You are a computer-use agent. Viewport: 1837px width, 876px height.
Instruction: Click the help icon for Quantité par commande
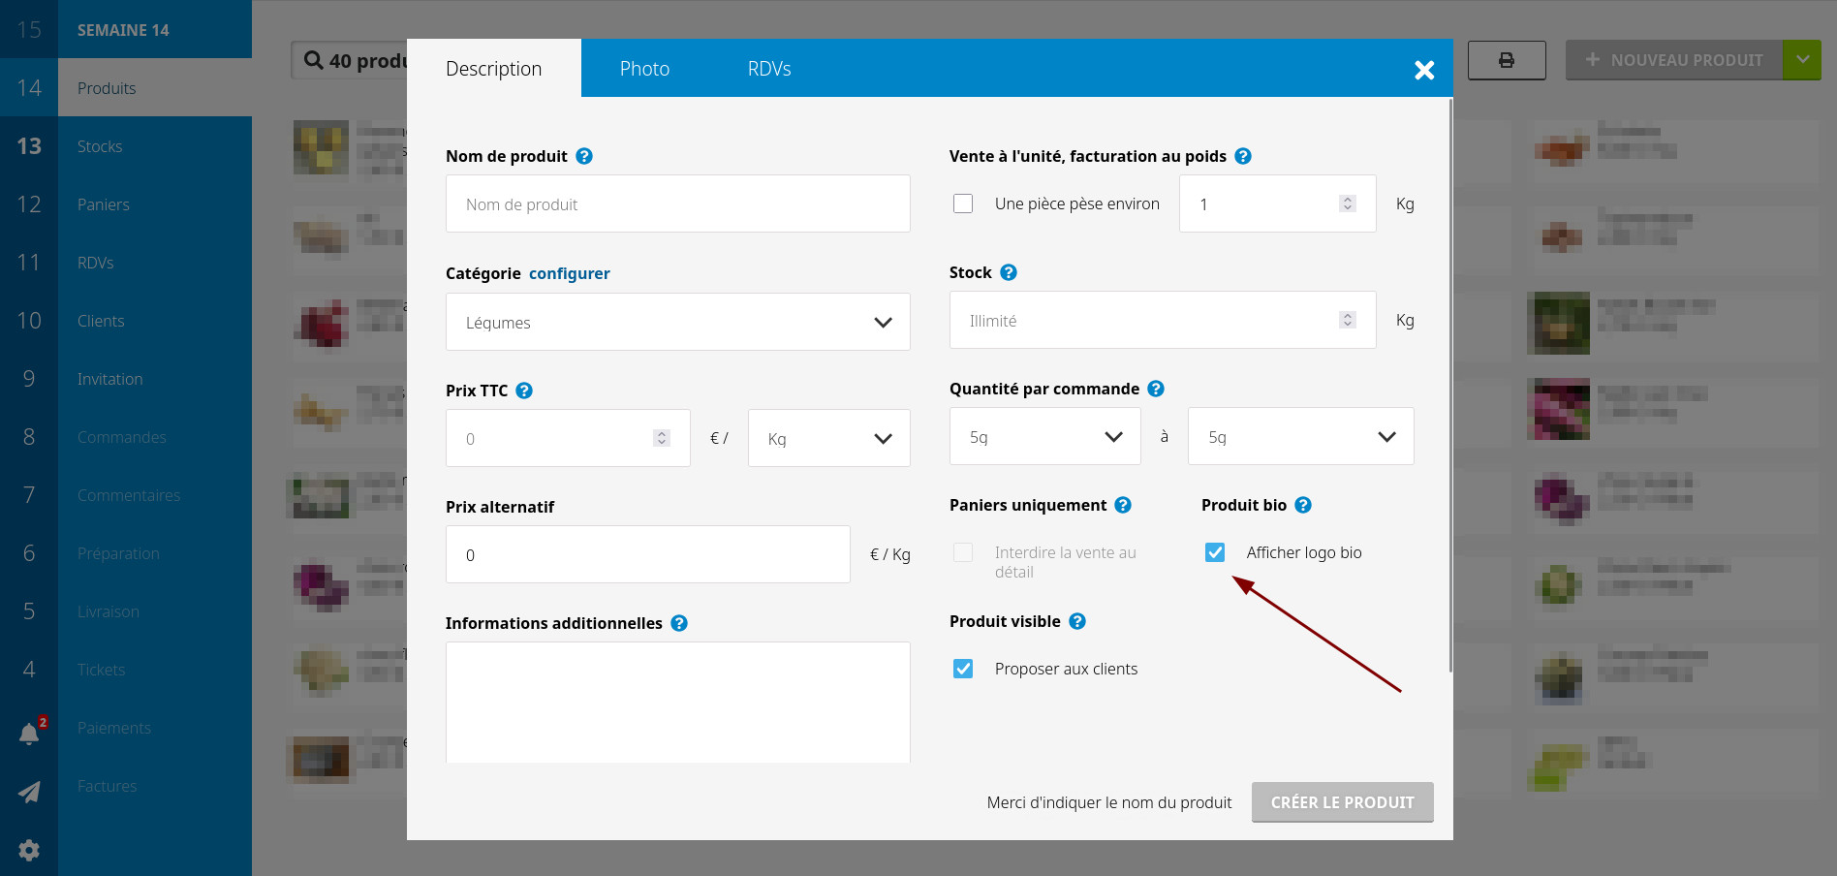click(x=1156, y=389)
